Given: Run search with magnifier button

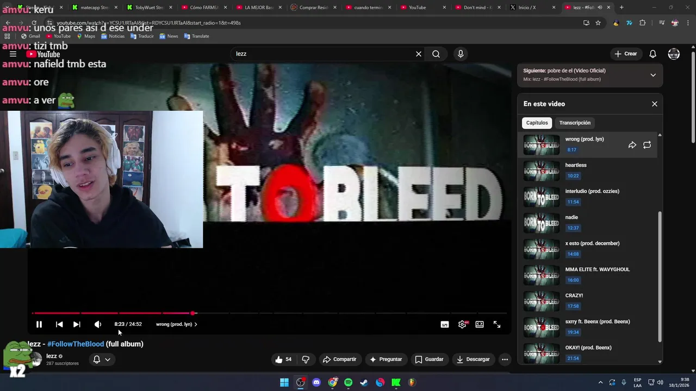Looking at the screenshot, I should (436, 54).
